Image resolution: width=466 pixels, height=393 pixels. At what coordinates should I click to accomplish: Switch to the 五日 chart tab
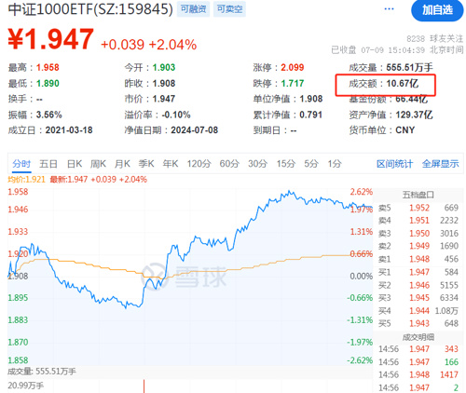click(48, 164)
